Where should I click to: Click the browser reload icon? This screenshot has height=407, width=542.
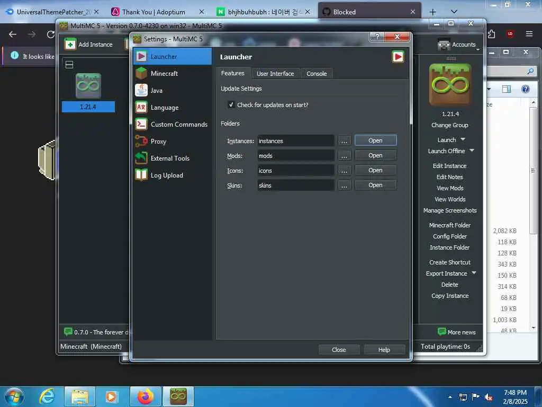coord(51,34)
